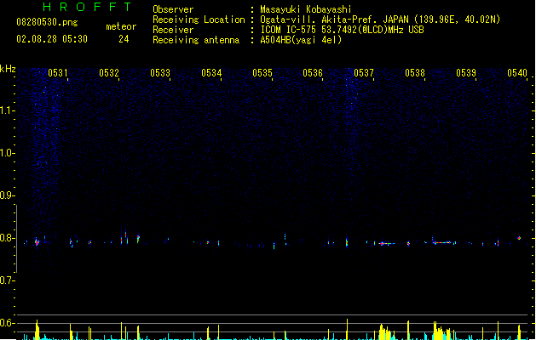
Task: Click the long meteor echo after 0538
Action: click(x=443, y=242)
